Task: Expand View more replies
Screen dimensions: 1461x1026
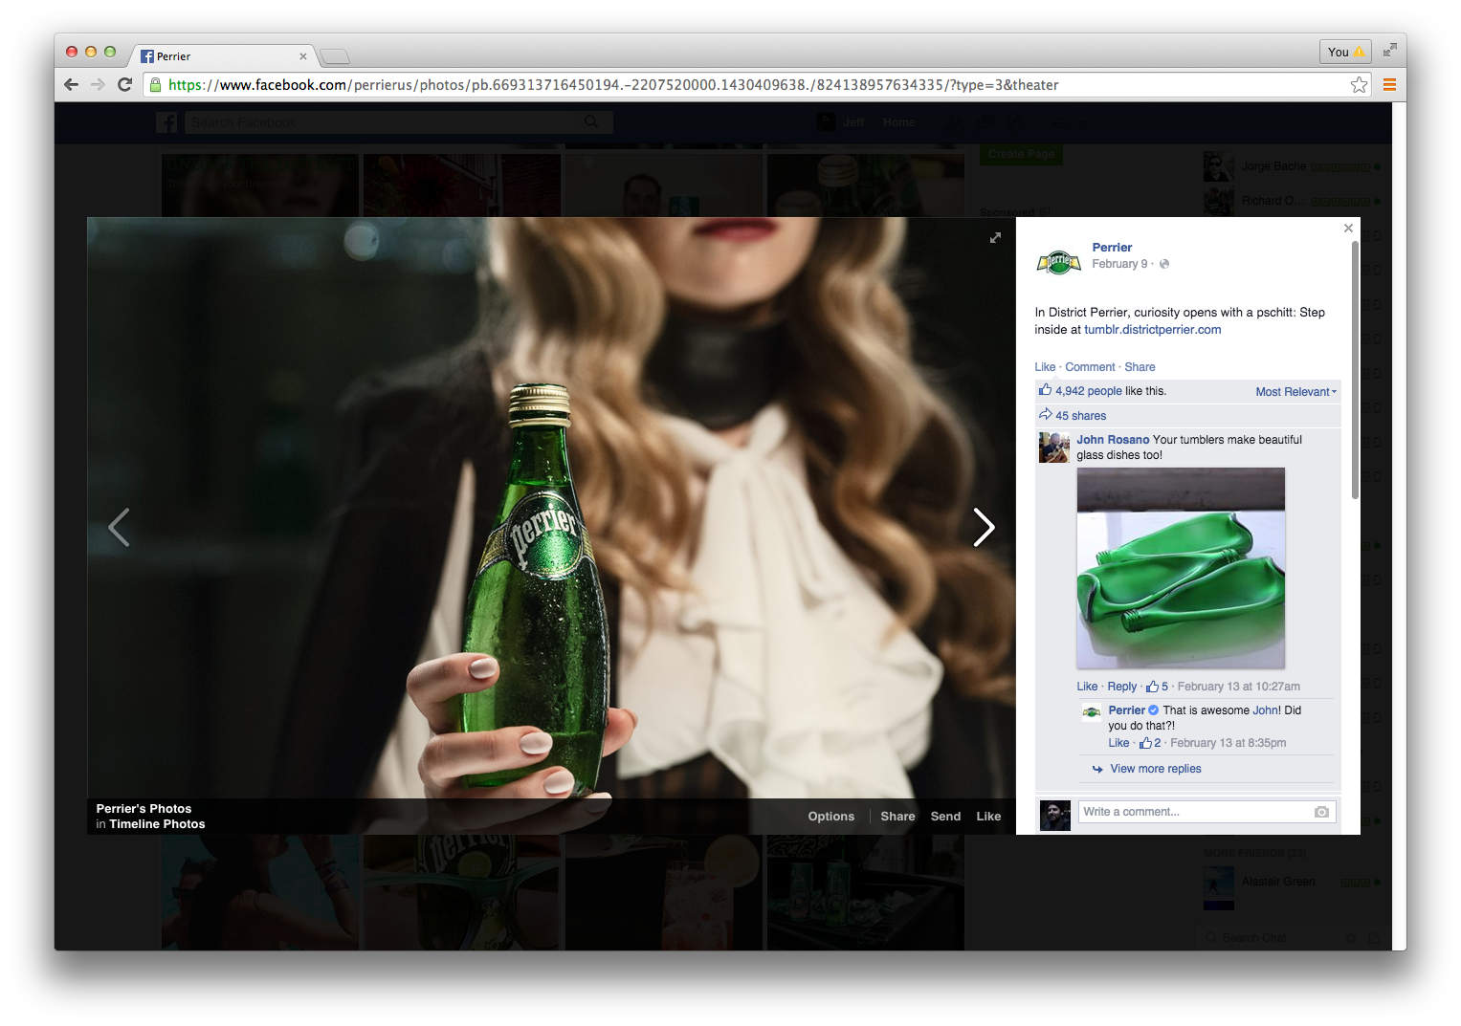Action: pyautogui.click(x=1155, y=769)
